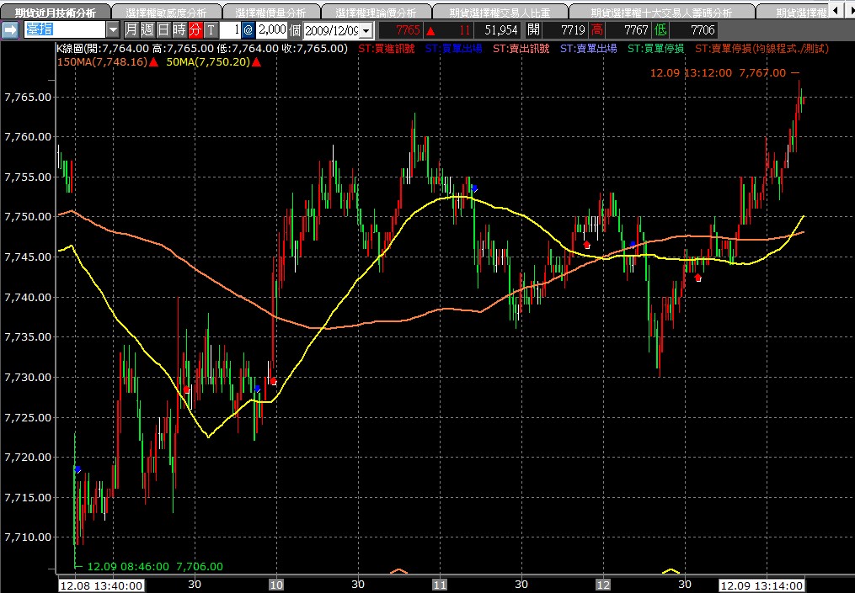Click the ST:買單出場 legend label

pos(454,49)
